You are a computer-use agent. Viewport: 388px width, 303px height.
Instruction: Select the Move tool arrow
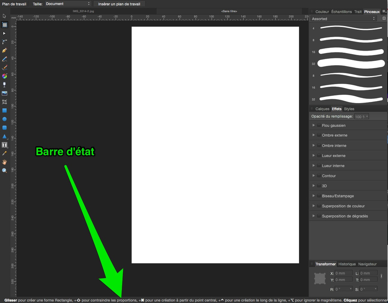point(5,16)
